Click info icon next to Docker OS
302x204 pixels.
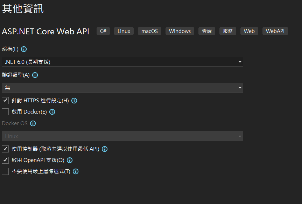[x=33, y=123]
